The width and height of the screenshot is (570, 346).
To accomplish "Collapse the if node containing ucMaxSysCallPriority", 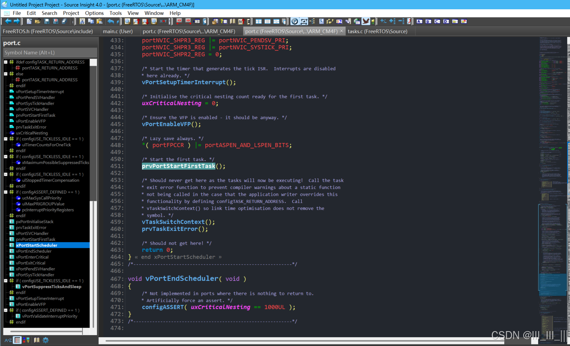I will click(6, 192).
